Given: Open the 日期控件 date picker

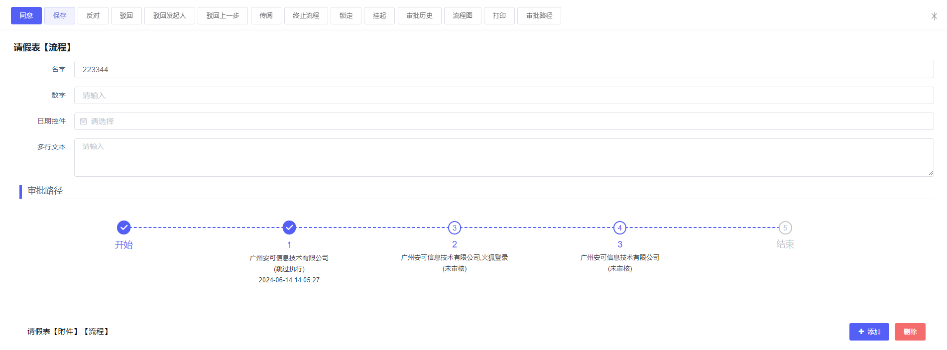Looking at the screenshot, I should tap(503, 121).
